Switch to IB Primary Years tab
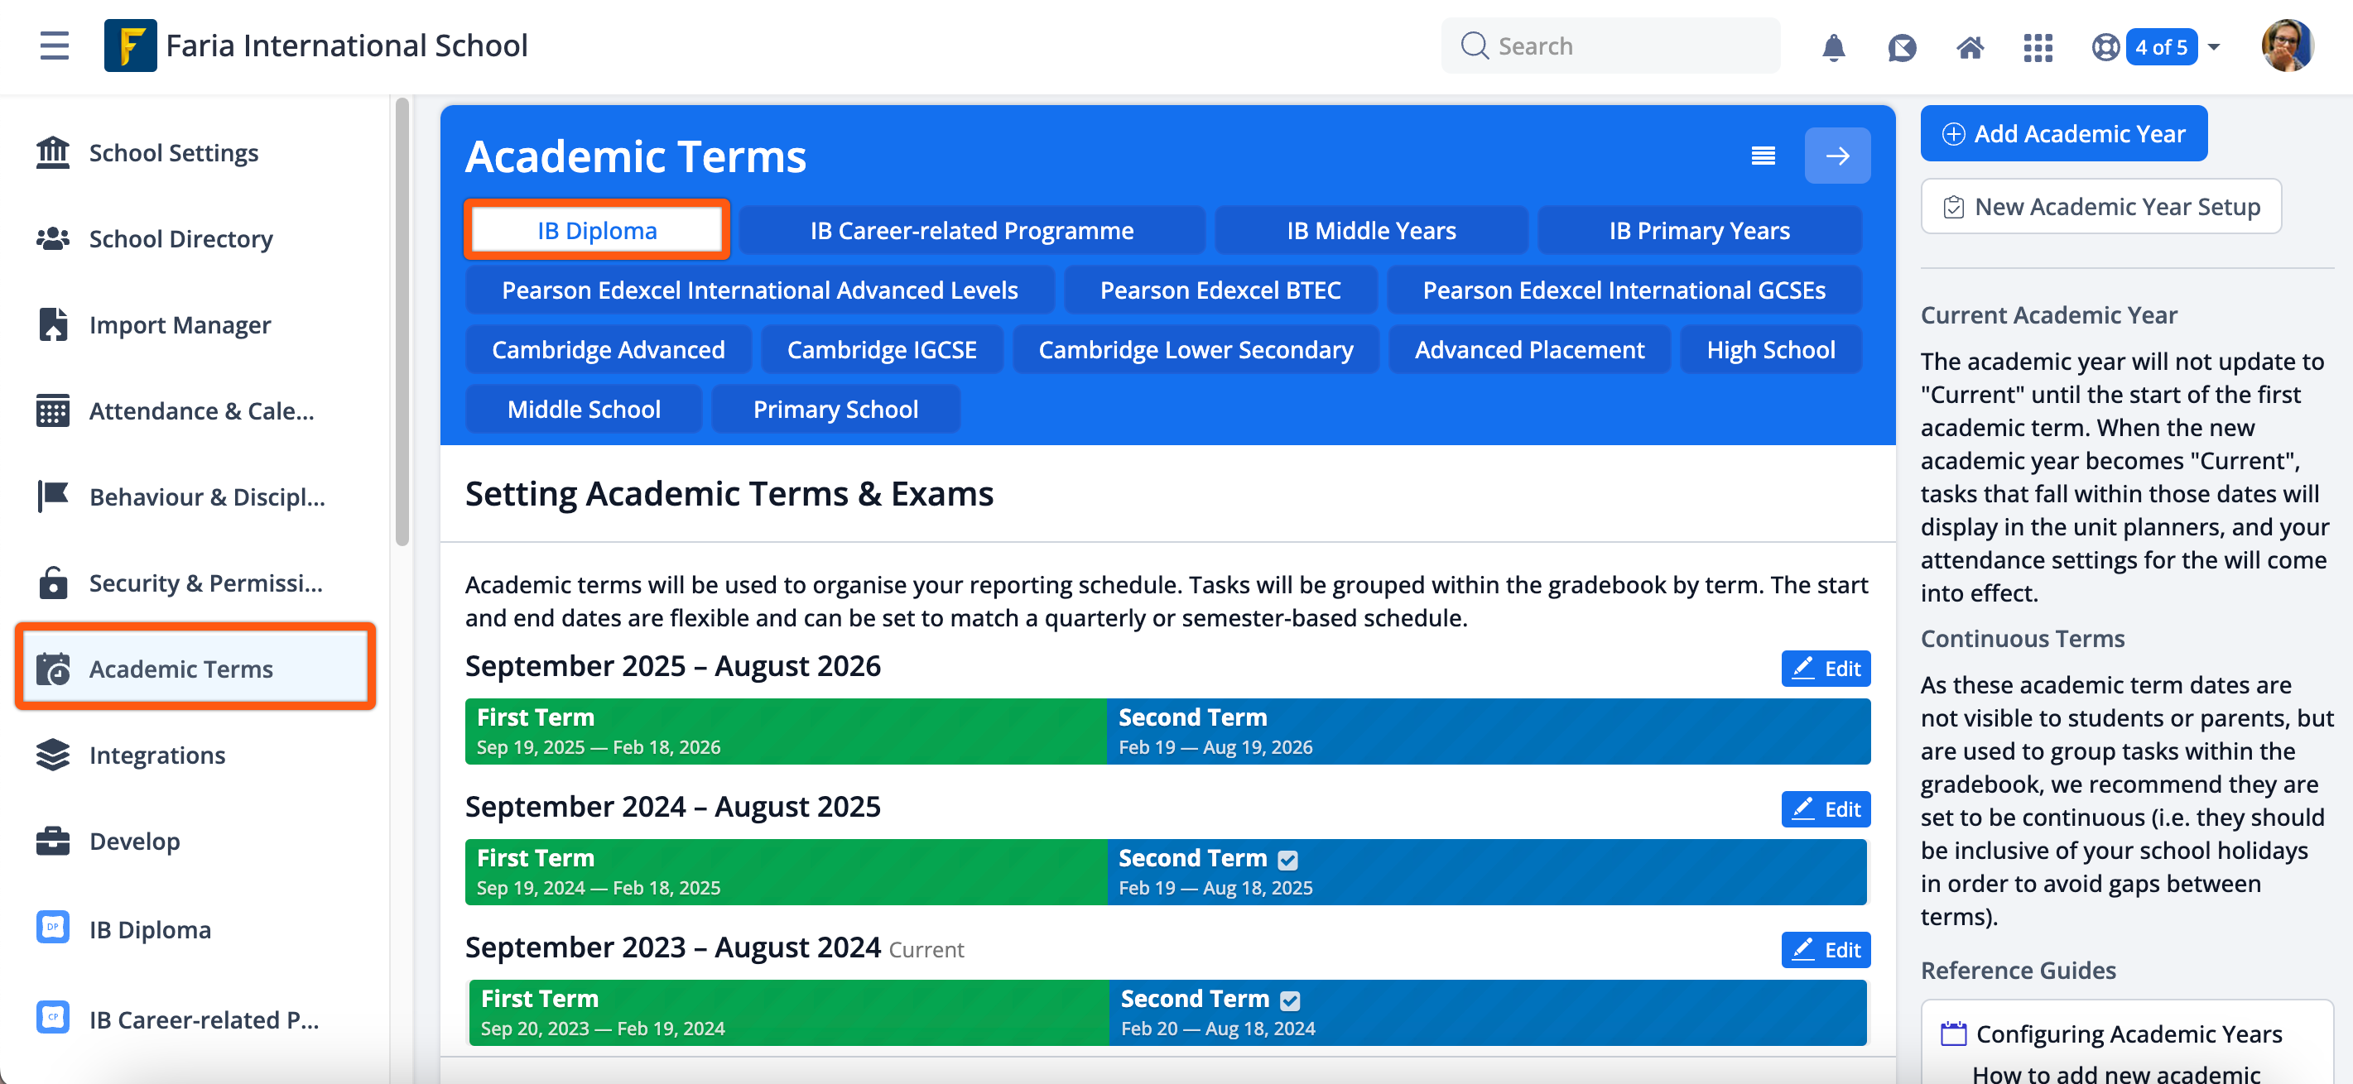Viewport: 2353px width, 1084px height. tap(1699, 230)
